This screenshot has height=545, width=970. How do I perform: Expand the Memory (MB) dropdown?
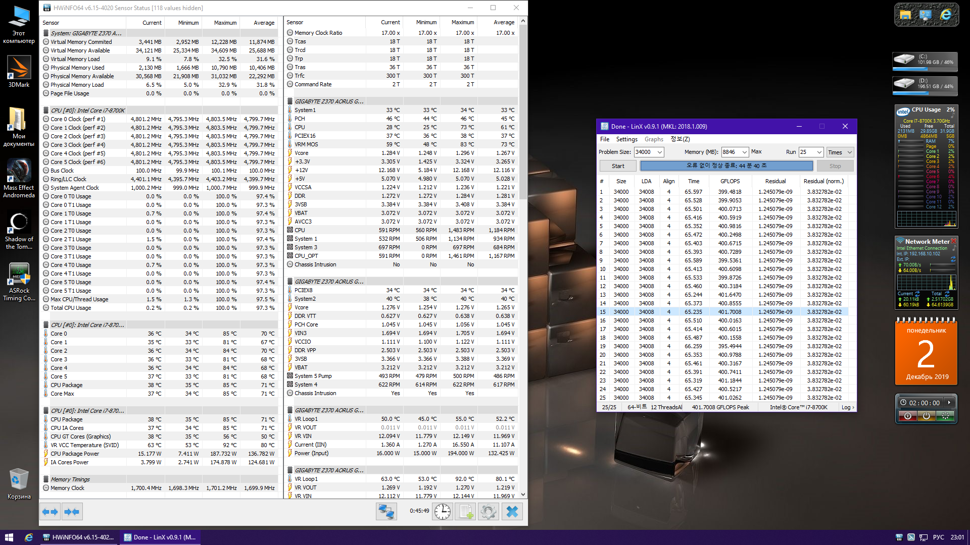click(x=744, y=152)
